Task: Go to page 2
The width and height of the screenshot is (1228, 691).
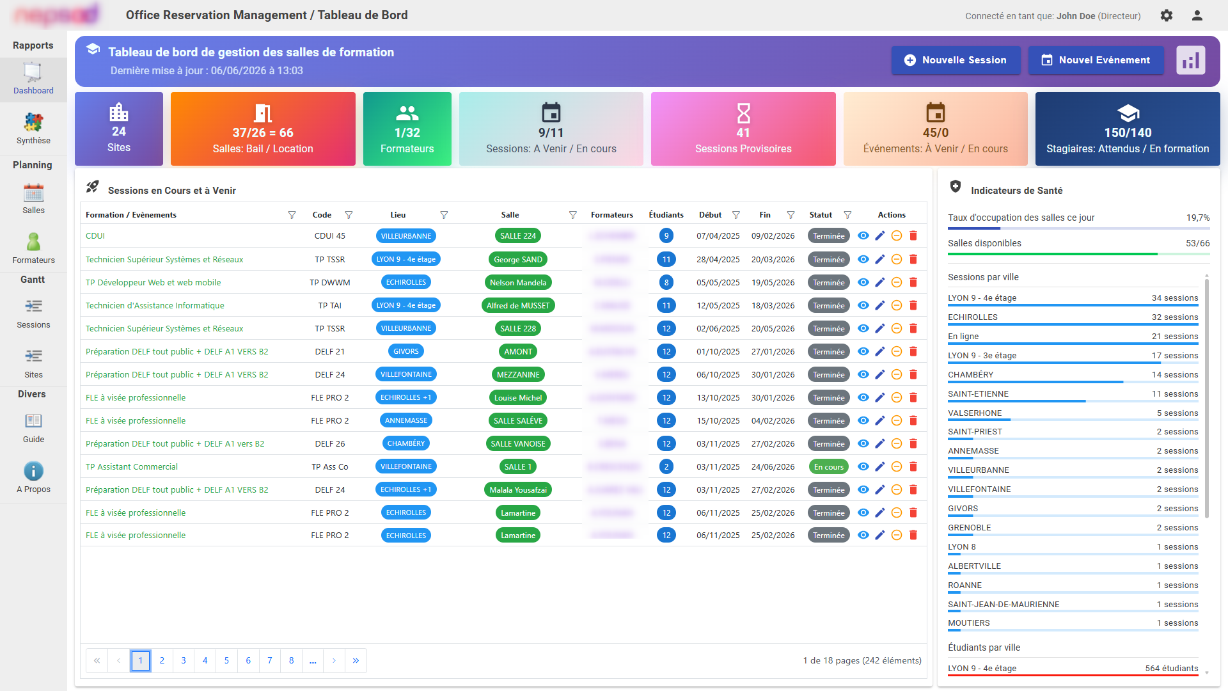Action: (162, 660)
